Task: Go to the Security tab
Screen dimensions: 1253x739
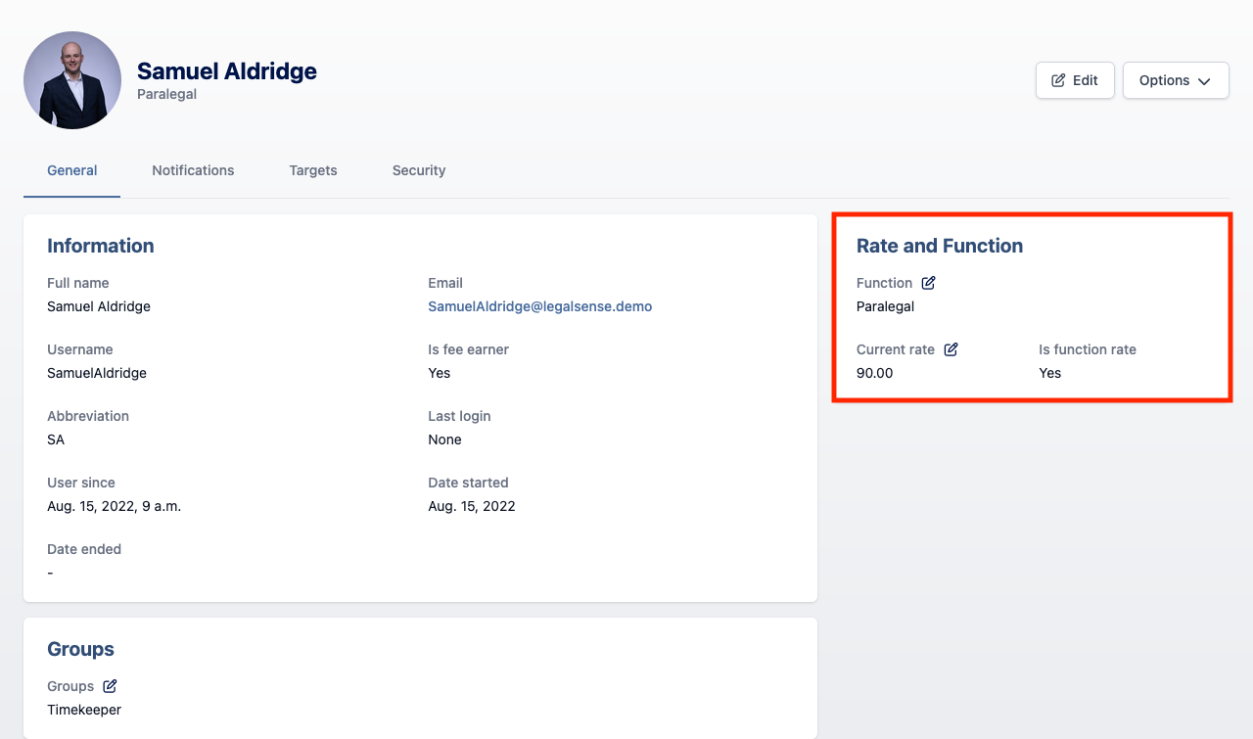Action: (x=419, y=170)
